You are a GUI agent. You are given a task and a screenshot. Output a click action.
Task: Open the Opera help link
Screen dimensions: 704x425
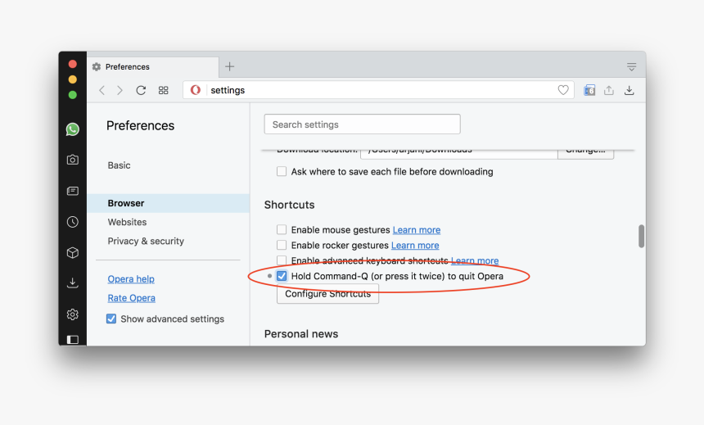point(131,279)
